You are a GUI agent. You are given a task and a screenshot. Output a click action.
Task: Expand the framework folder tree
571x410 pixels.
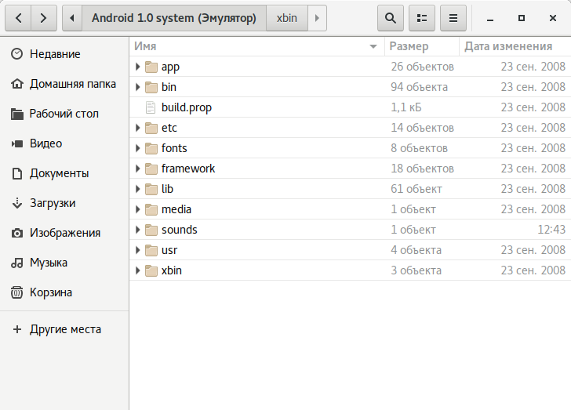click(138, 169)
